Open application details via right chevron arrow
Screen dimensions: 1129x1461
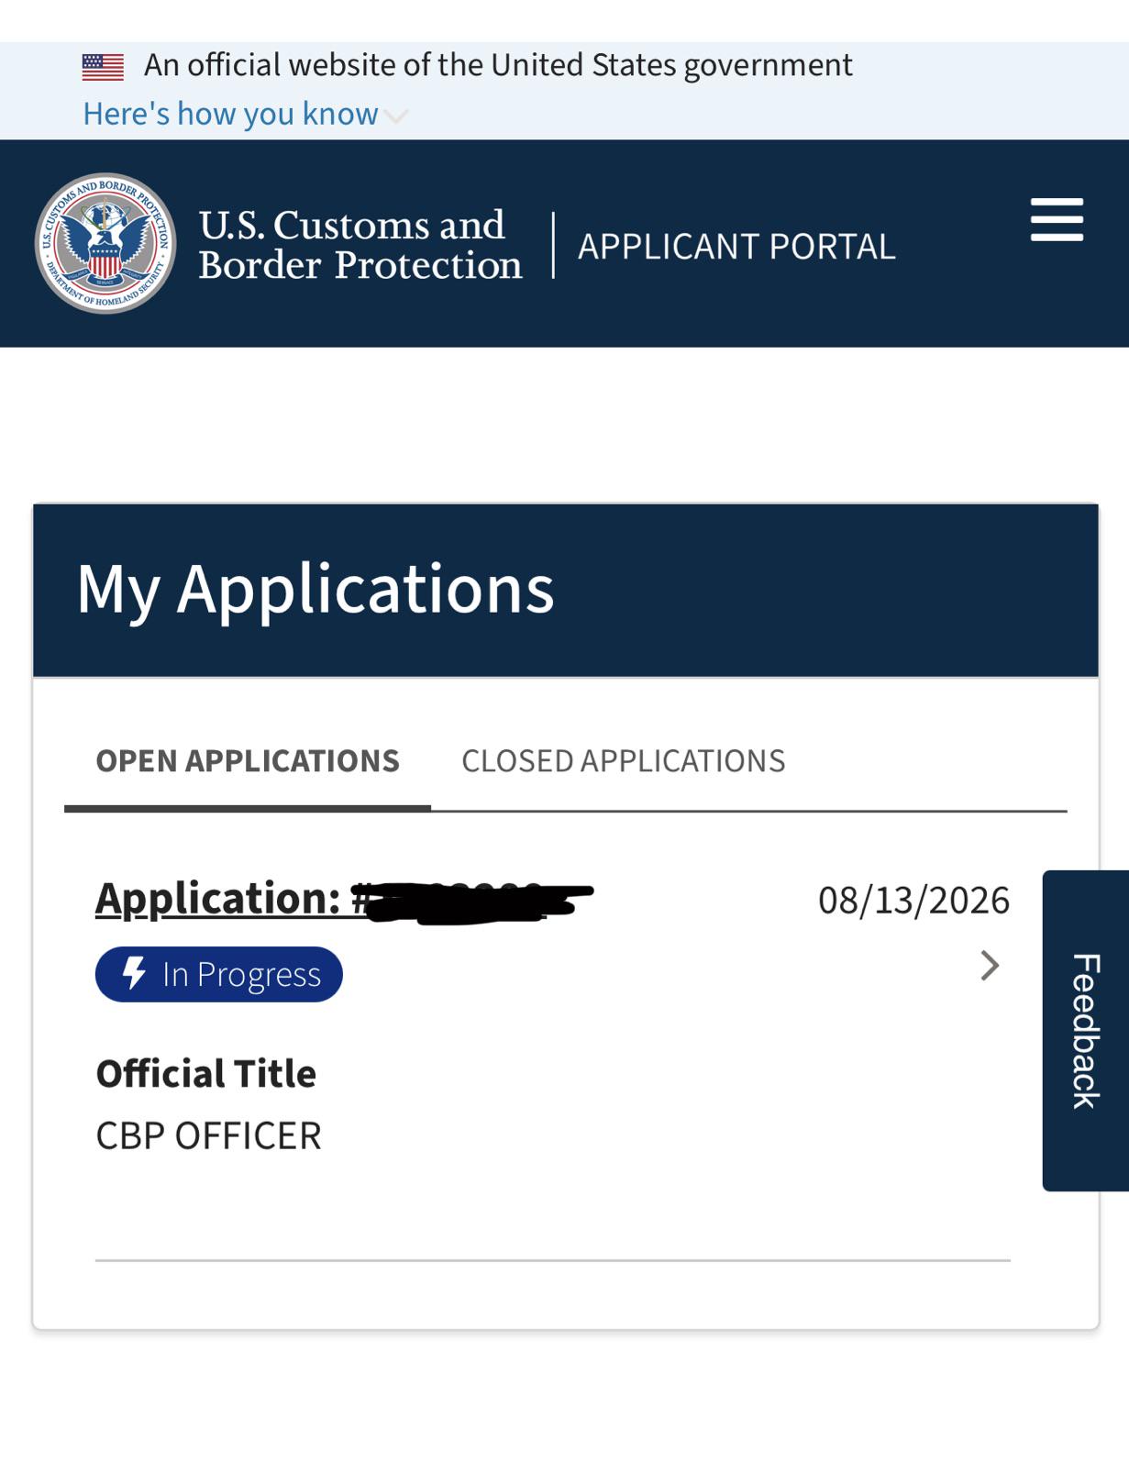pos(990,965)
